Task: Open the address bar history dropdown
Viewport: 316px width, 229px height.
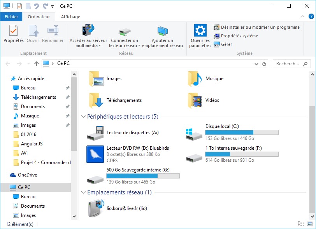Action: coord(256,63)
